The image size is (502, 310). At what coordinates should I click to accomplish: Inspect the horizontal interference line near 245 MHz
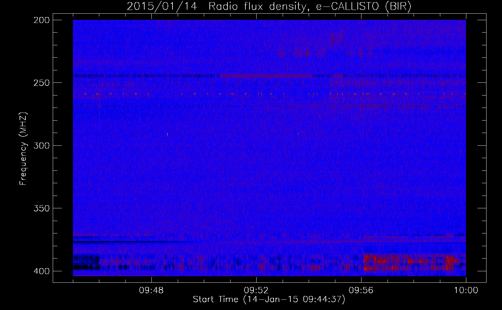269,76
